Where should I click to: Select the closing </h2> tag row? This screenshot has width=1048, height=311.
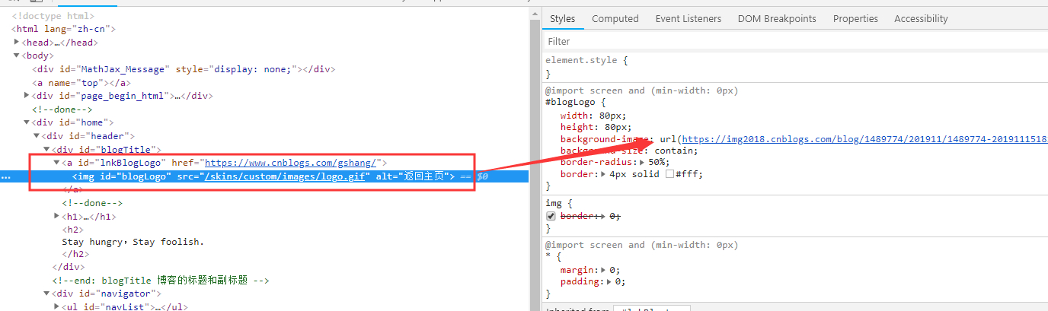tap(76, 254)
